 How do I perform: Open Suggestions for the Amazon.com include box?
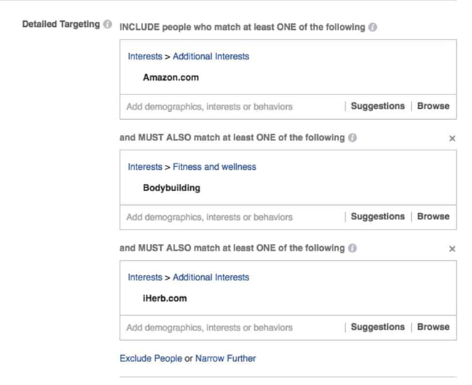[x=378, y=106]
